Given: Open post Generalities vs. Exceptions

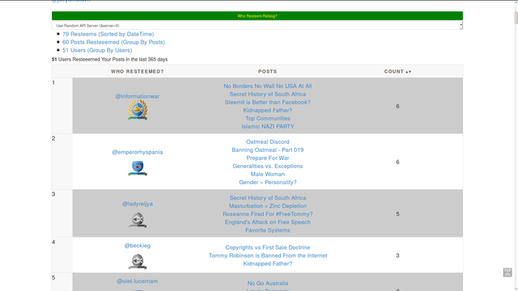Looking at the screenshot, I should tap(268, 166).
